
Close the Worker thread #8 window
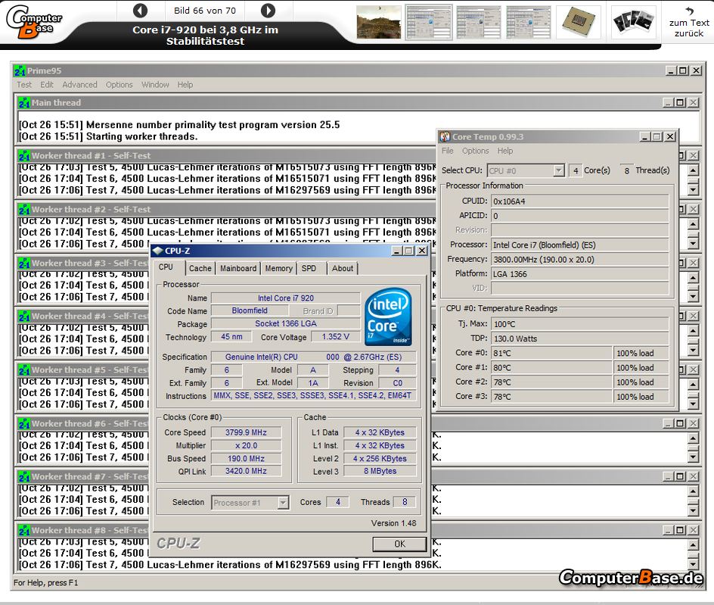pyautogui.click(x=693, y=530)
